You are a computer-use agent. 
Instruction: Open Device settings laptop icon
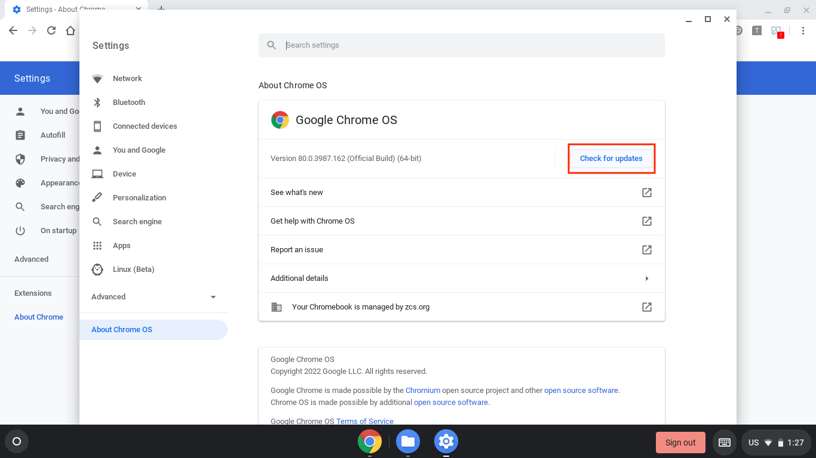coord(97,174)
